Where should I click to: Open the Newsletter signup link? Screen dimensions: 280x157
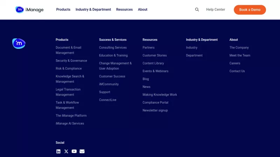[155, 110]
